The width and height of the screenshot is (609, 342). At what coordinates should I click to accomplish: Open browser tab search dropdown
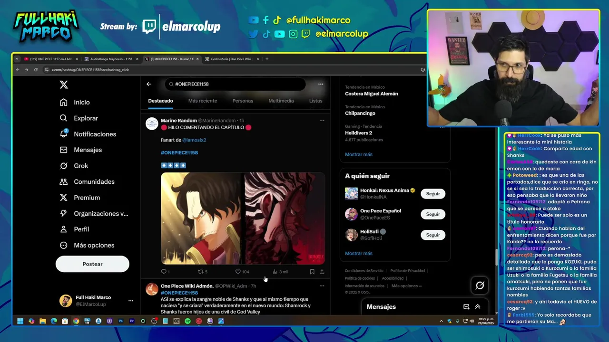[x=17, y=59]
